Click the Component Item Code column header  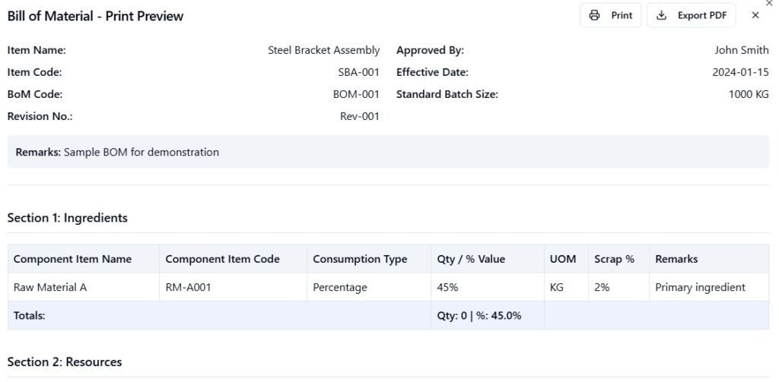point(222,259)
